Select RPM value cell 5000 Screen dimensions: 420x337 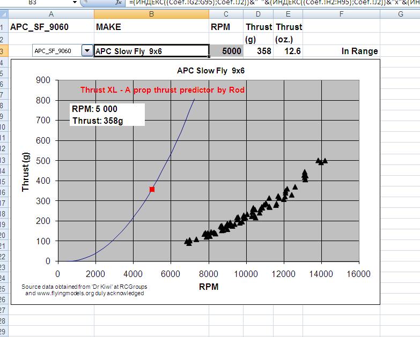point(226,51)
